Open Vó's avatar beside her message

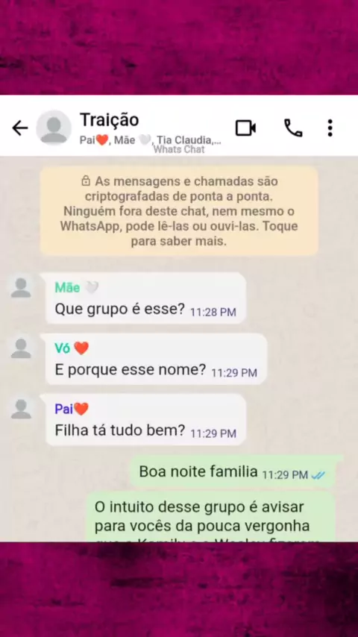(21, 348)
